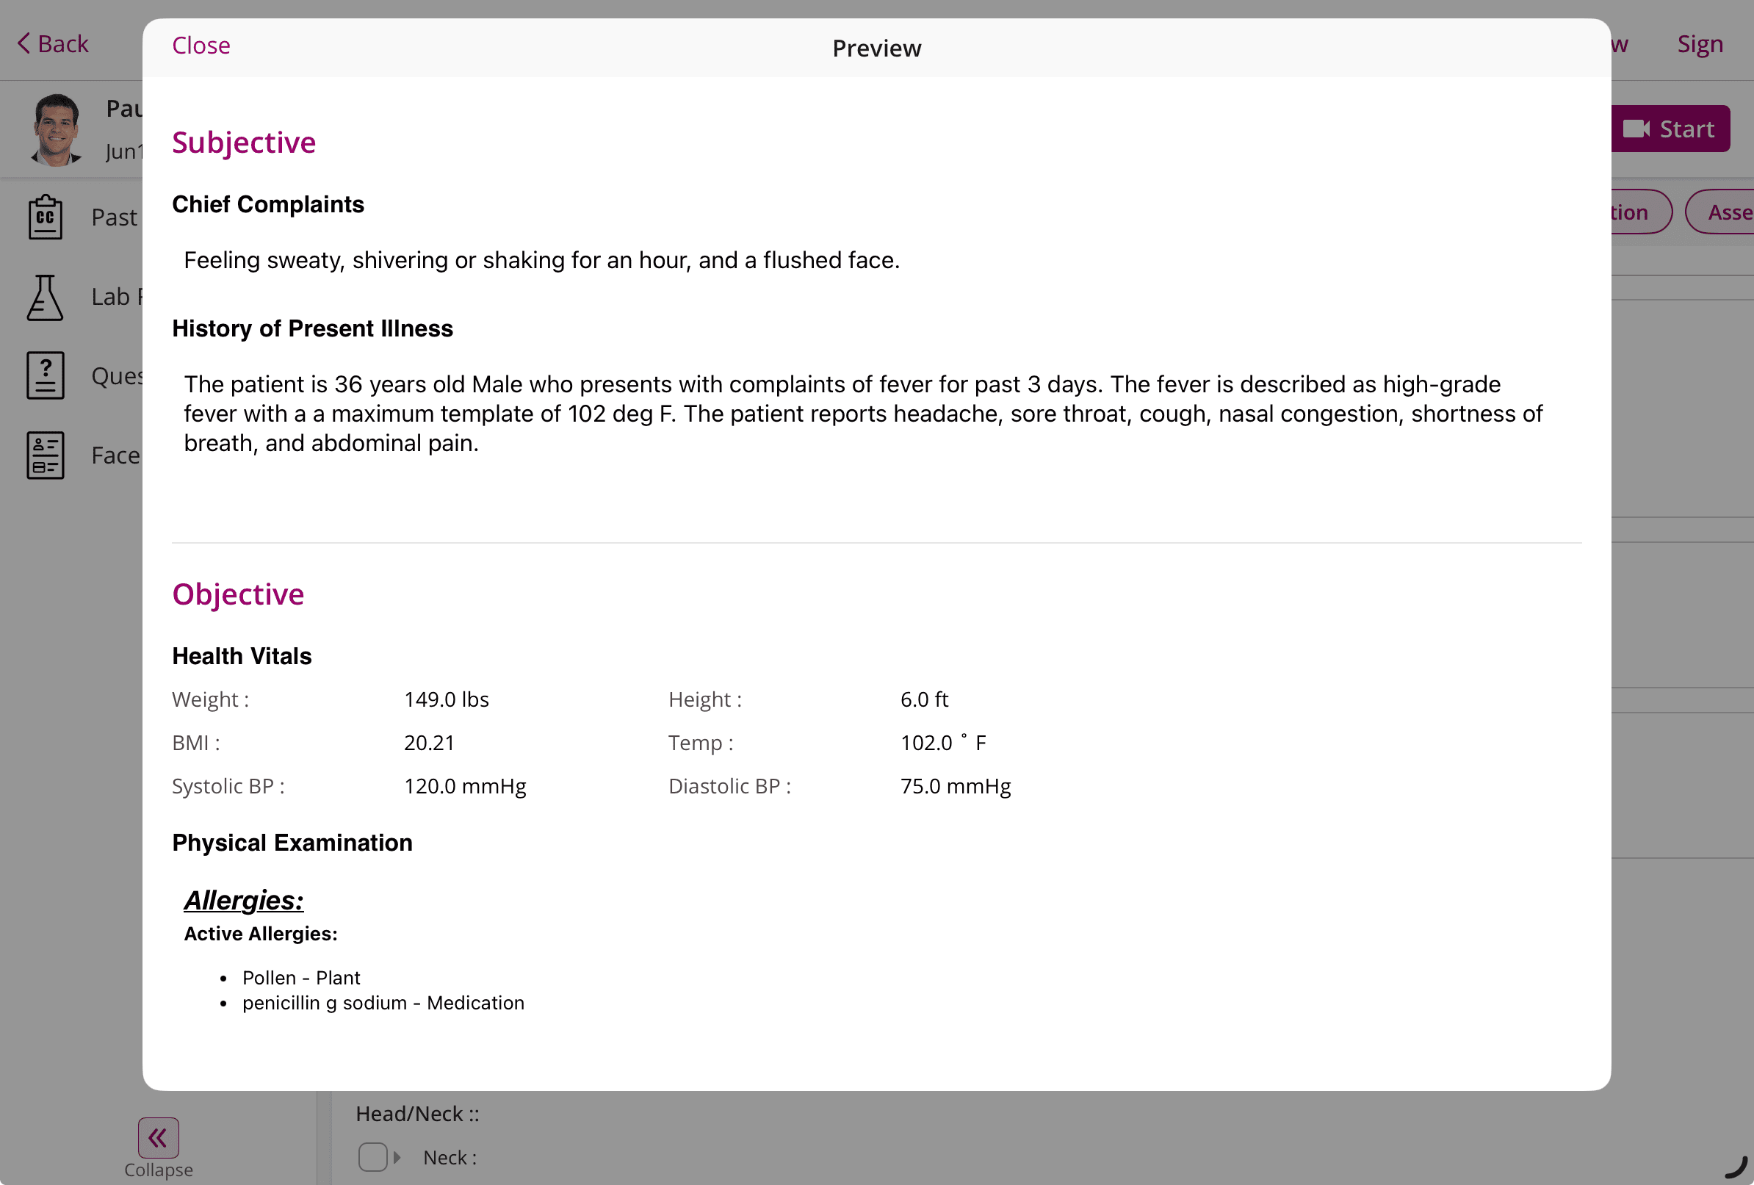Click the video camera Start icon
Viewport: 1754px width, 1185px height.
(x=1636, y=129)
